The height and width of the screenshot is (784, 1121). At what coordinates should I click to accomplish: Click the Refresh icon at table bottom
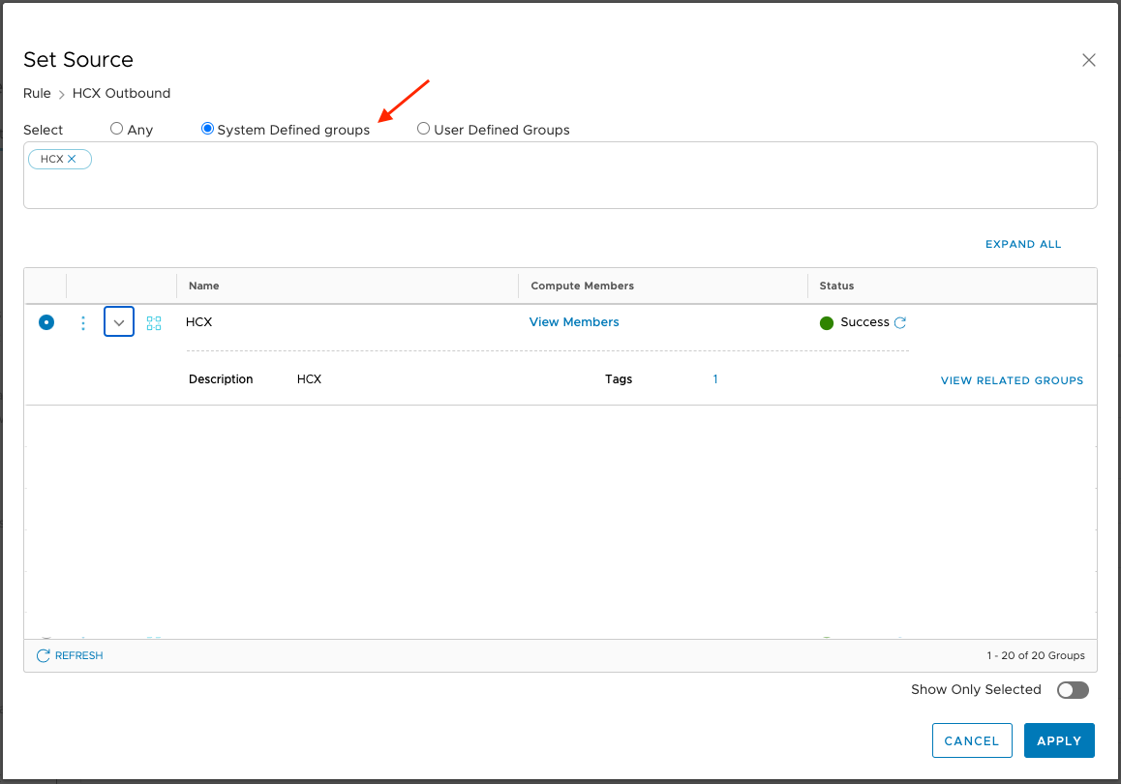(44, 656)
